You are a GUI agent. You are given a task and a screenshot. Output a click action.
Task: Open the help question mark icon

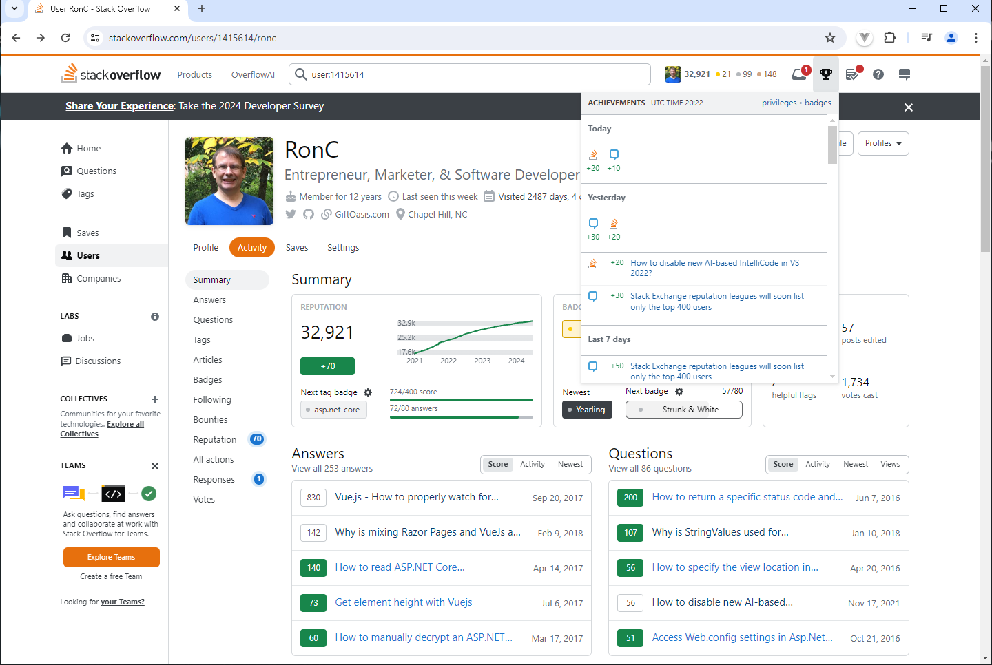pyautogui.click(x=878, y=74)
